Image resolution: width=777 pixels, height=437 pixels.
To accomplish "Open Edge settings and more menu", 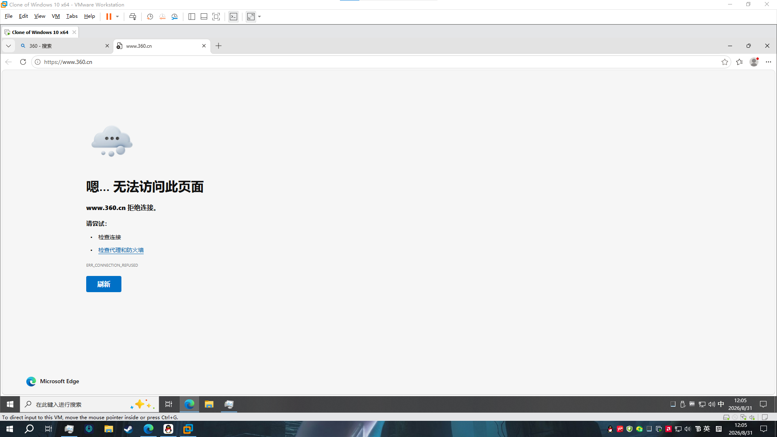I will (769, 62).
